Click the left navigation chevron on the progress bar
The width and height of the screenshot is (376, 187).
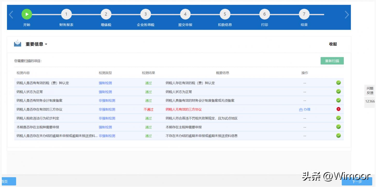point(11,15)
